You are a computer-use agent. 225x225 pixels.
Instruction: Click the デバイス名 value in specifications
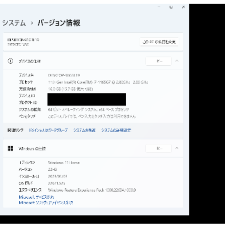click(x=64, y=75)
